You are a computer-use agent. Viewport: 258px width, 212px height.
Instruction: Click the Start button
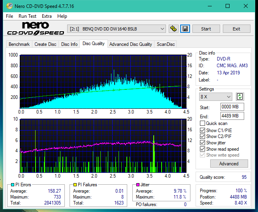click(206, 29)
